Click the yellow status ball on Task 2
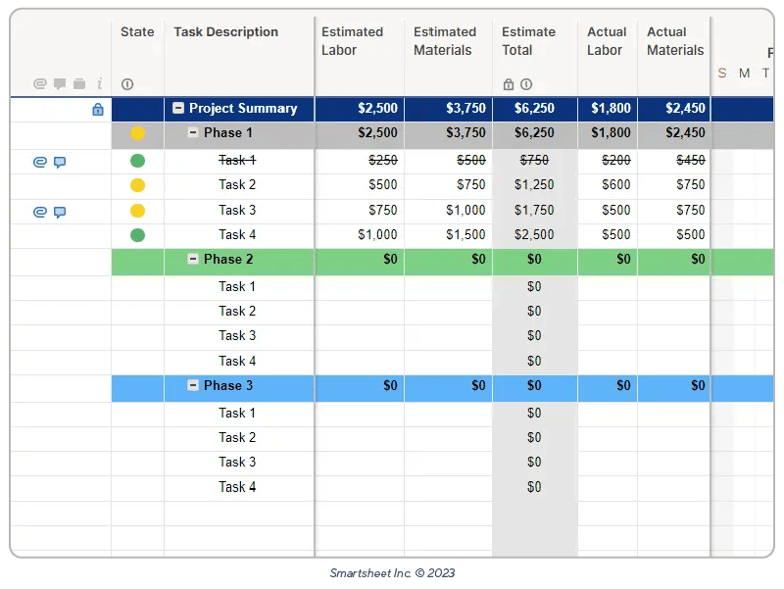The width and height of the screenshot is (784, 589). click(x=138, y=184)
